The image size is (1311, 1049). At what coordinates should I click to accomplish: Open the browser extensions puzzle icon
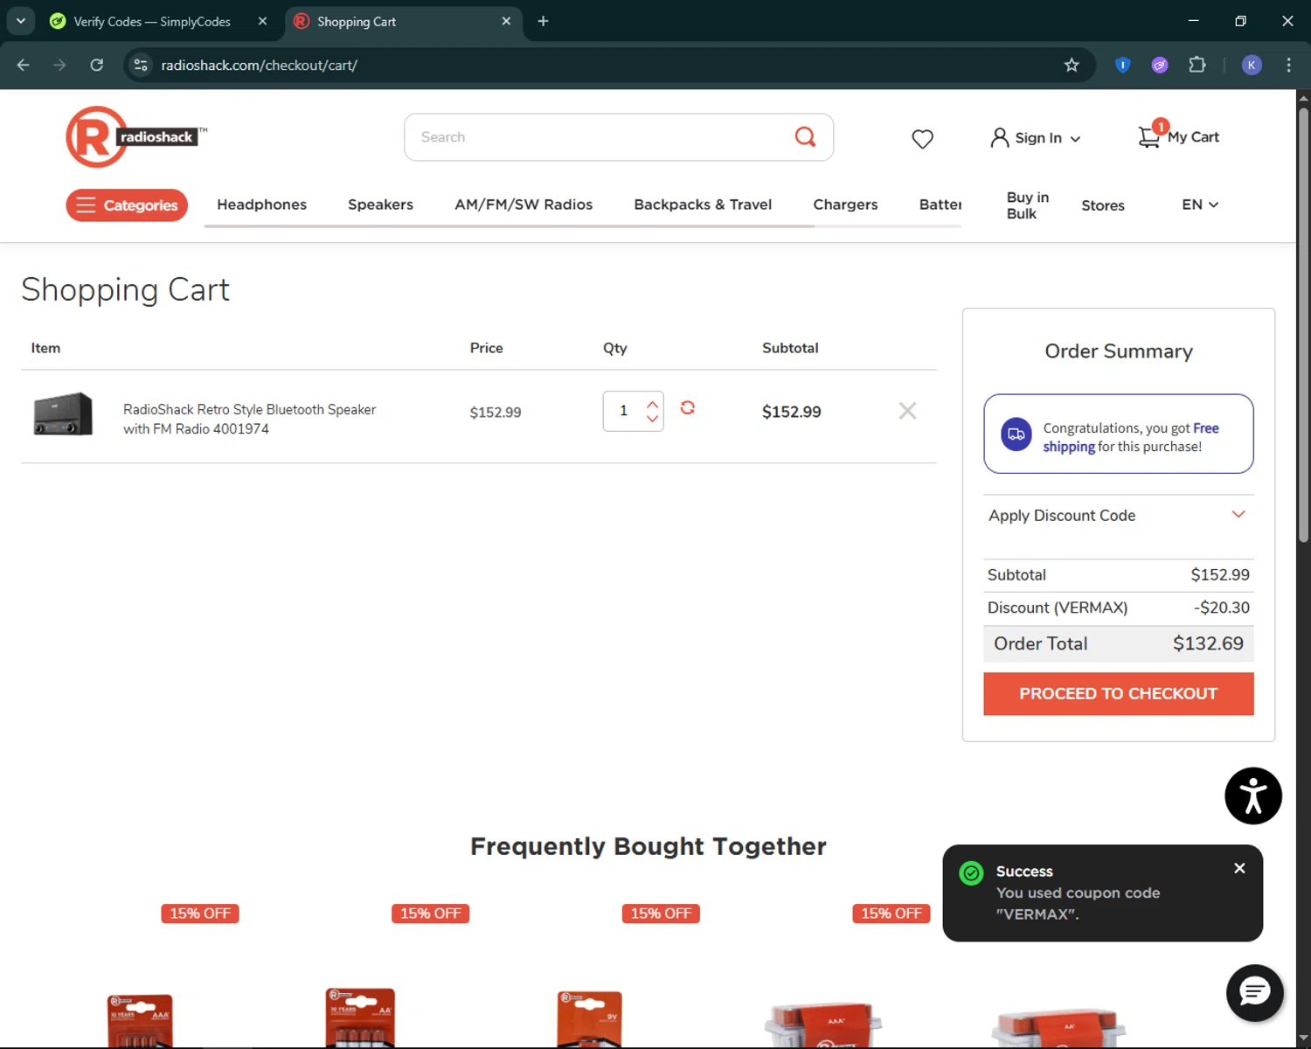point(1197,65)
